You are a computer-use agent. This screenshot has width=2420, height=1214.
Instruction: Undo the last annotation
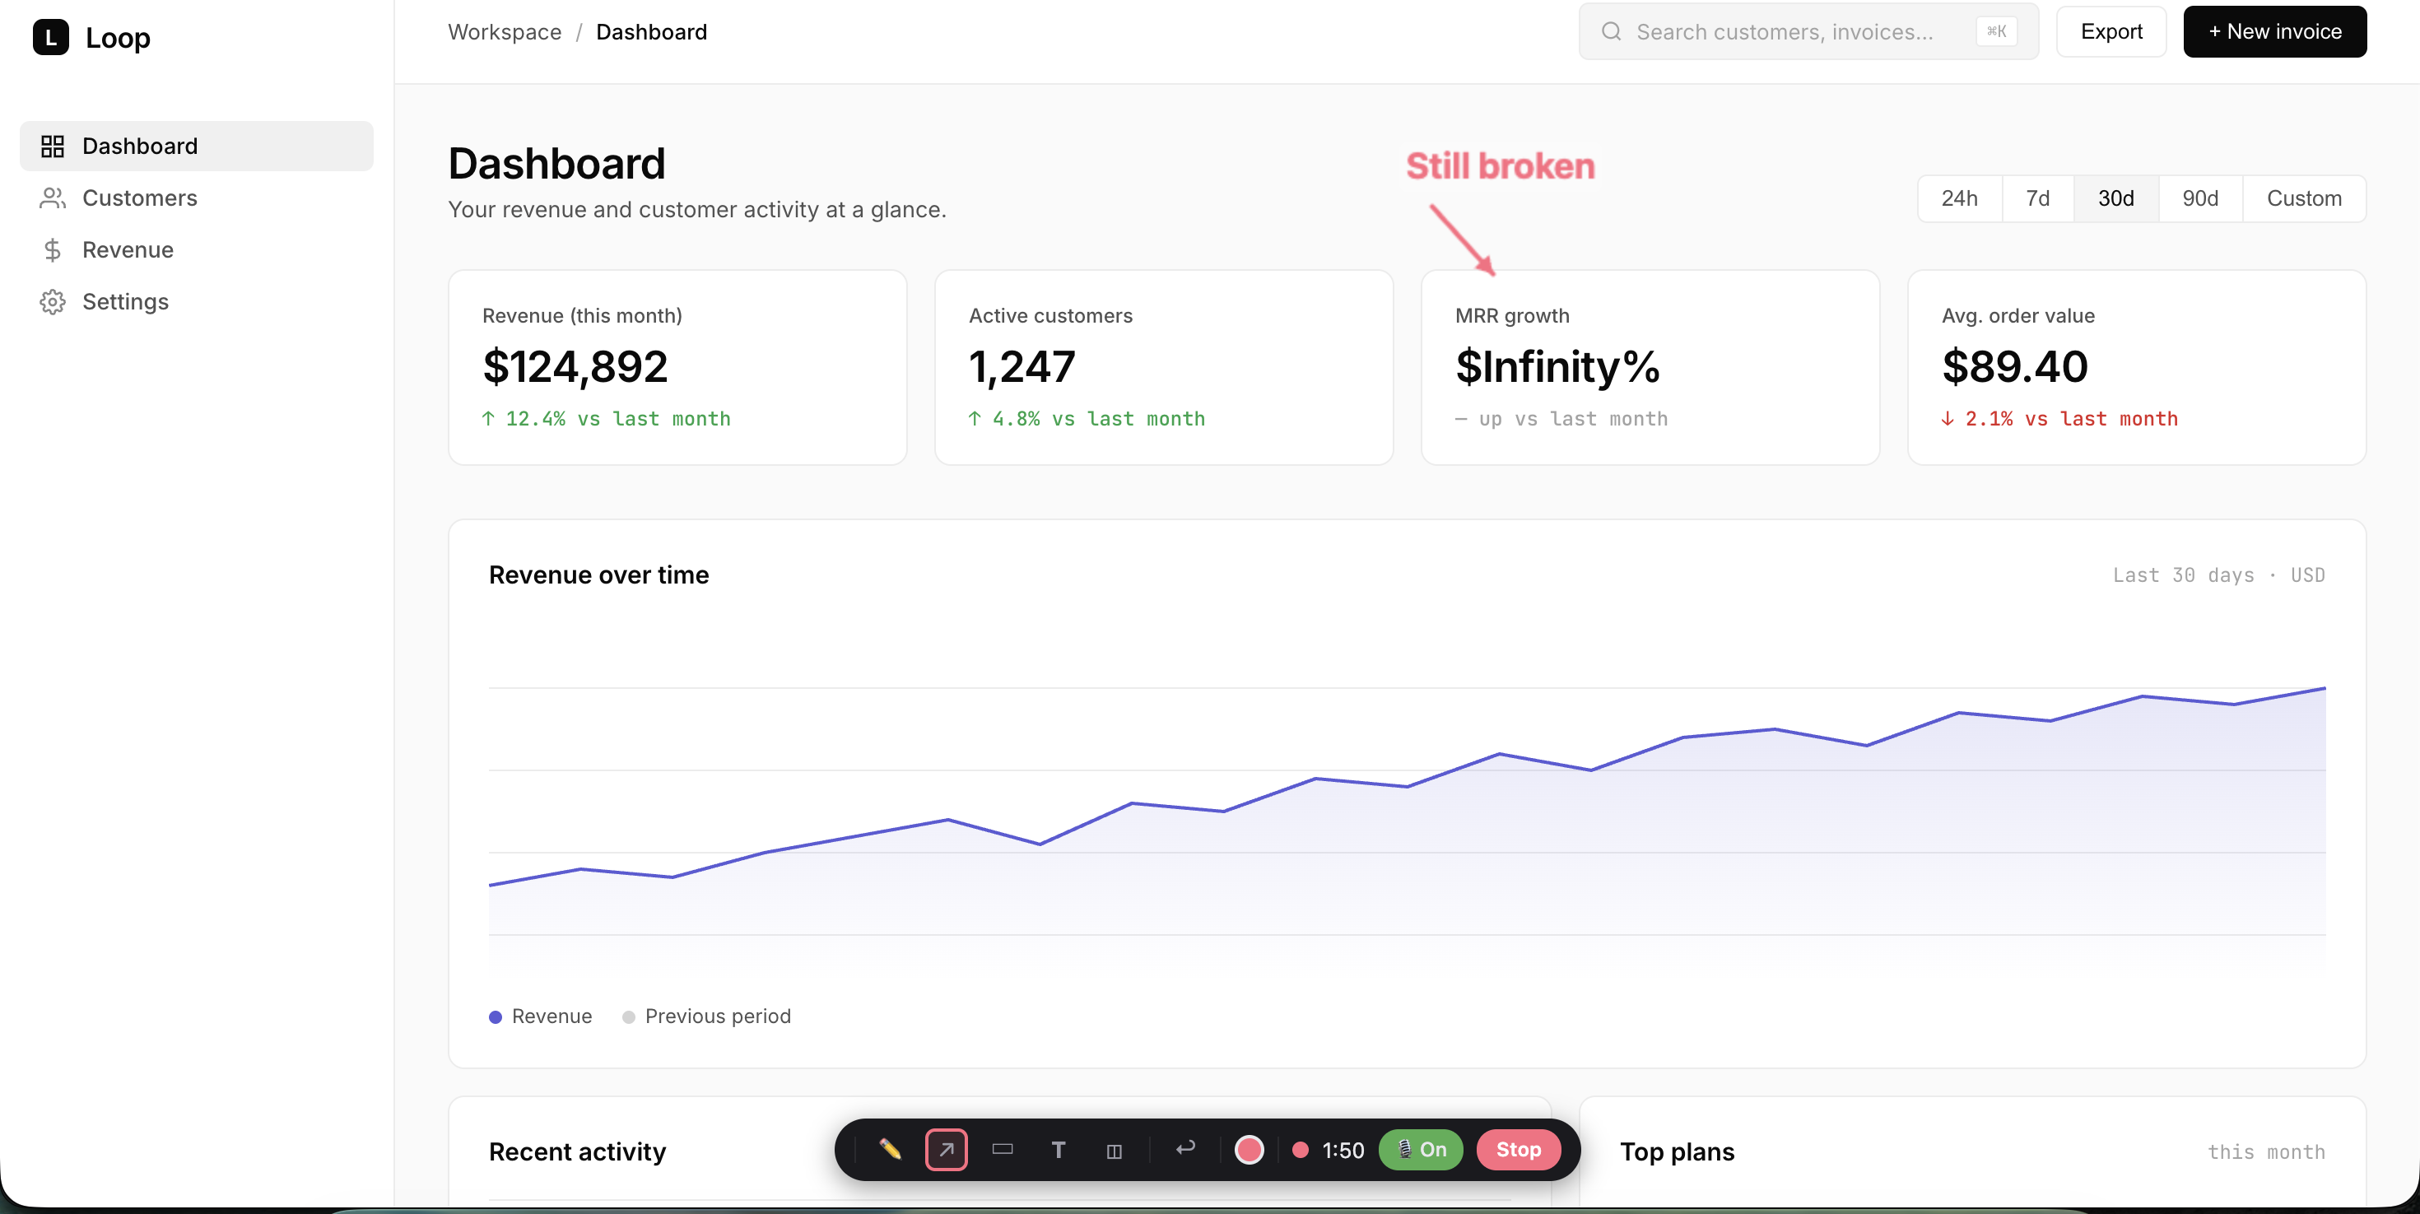coord(1185,1148)
